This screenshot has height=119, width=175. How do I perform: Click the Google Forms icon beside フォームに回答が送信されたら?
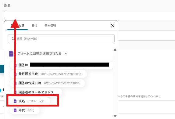11,54
